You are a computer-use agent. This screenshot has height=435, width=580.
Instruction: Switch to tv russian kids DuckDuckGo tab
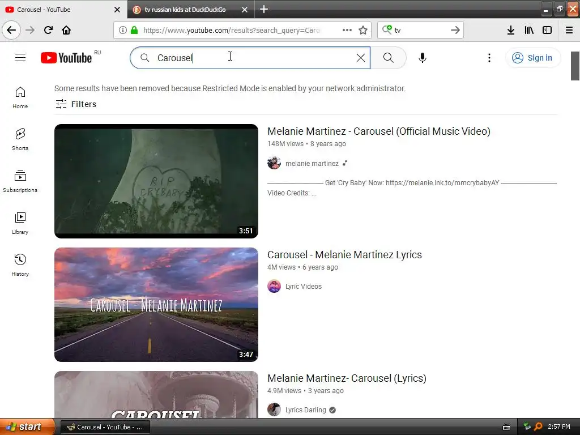click(x=185, y=10)
